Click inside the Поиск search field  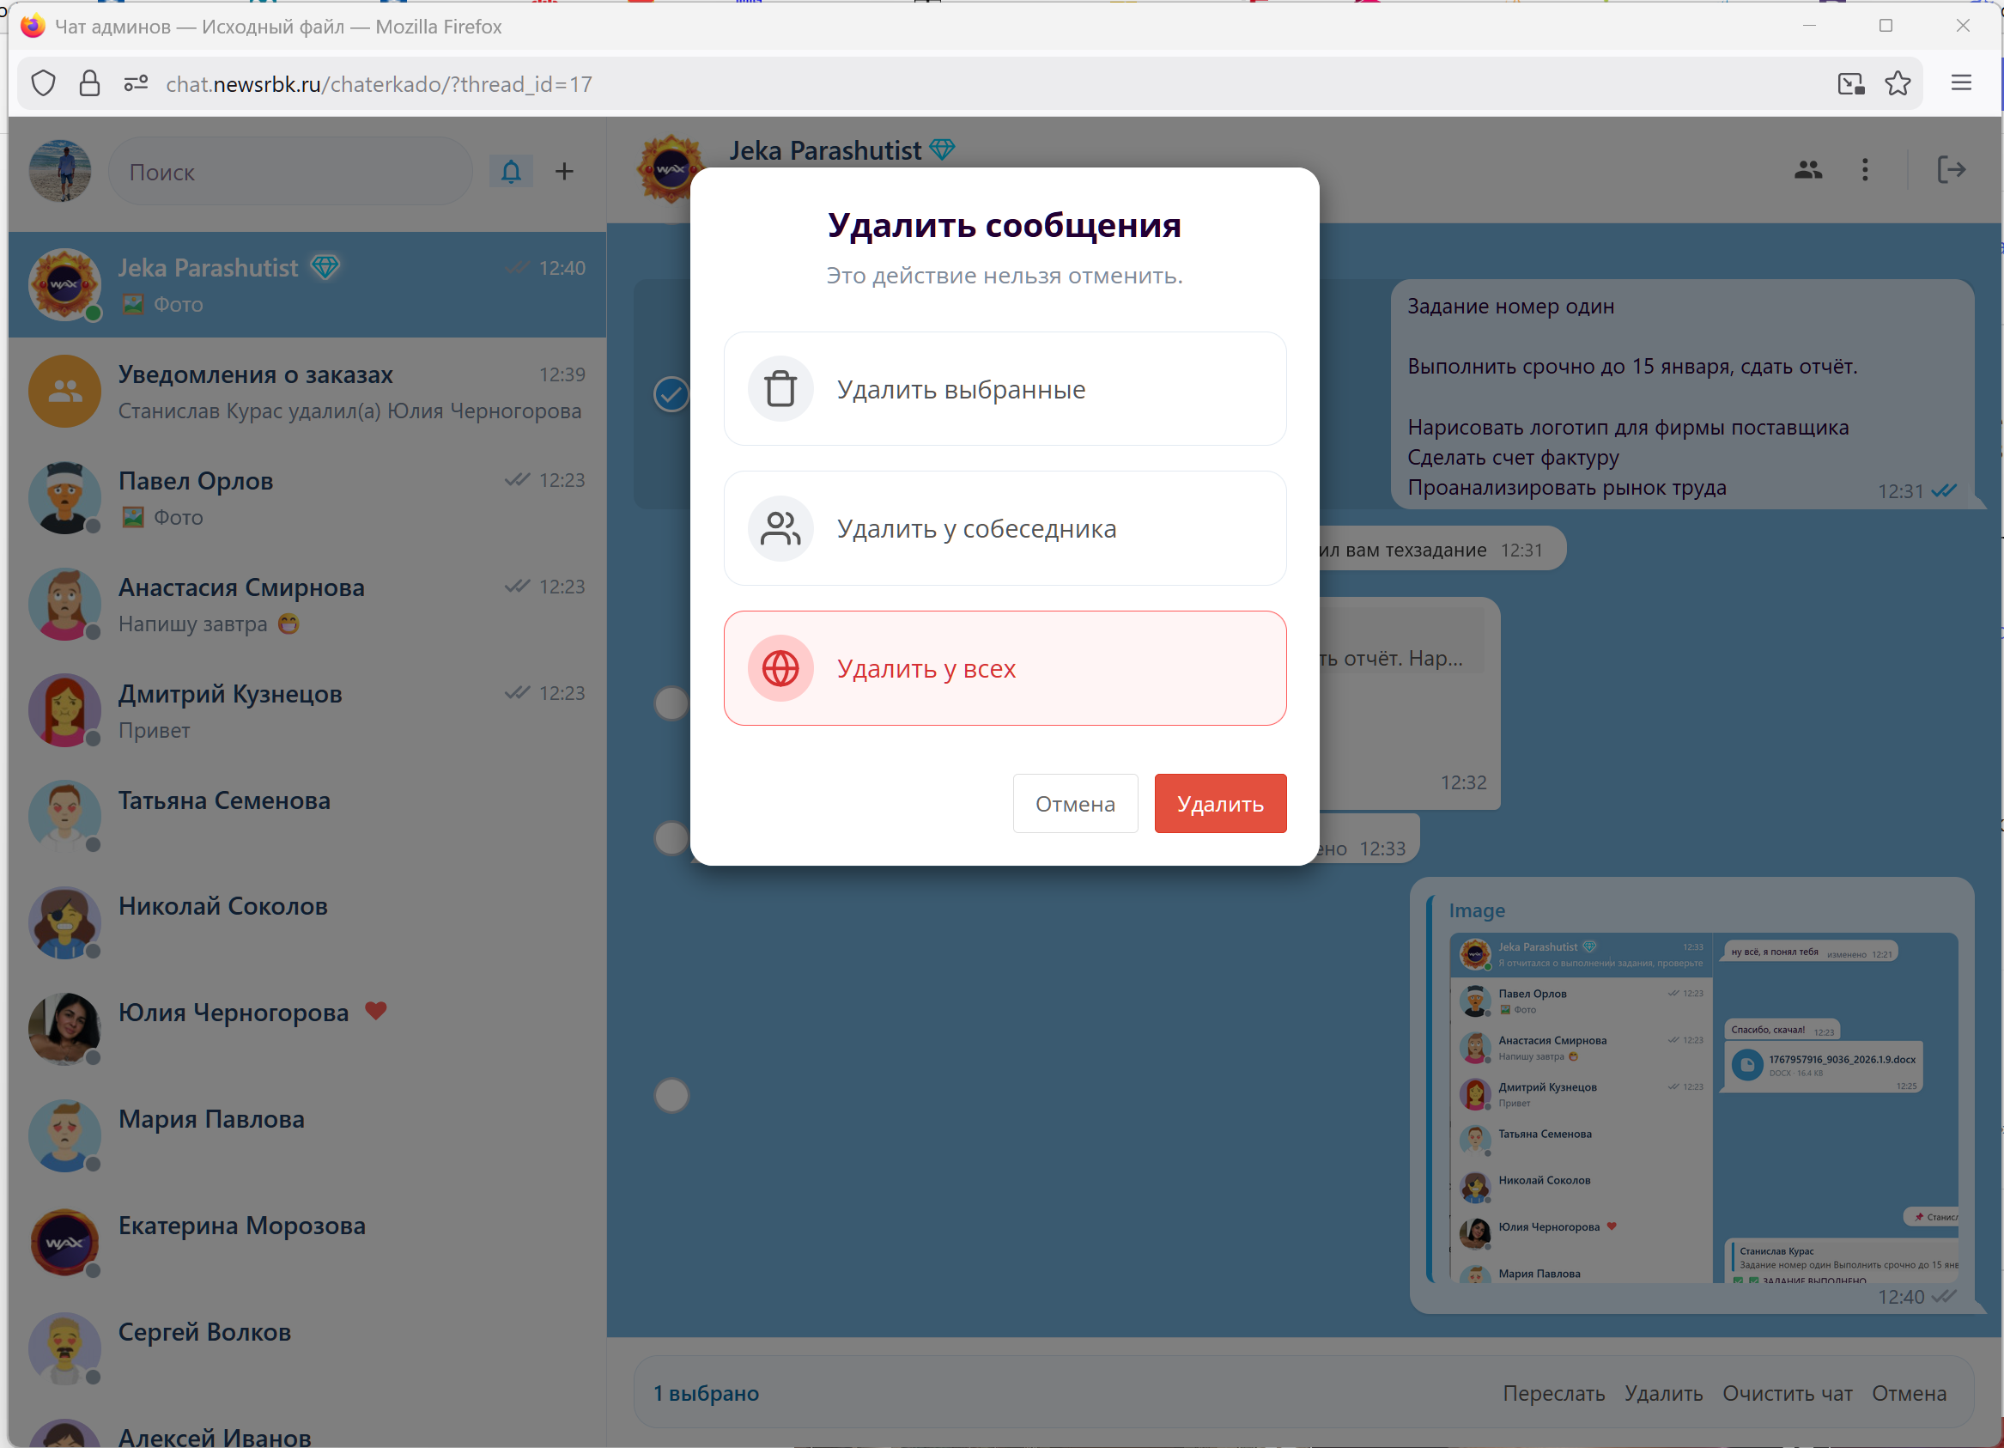290,171
